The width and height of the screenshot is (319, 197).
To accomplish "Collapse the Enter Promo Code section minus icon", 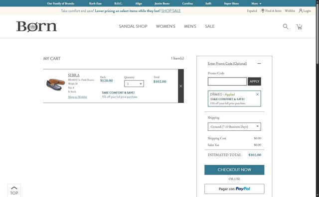I will tap(259, 63).
